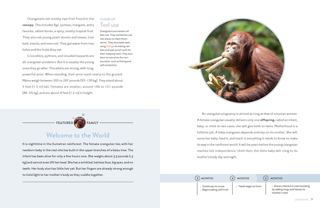Click the bold word 'canopy'
Image resolution: width=320 pixels, height=208 pixels.
[x=28, y=25]
